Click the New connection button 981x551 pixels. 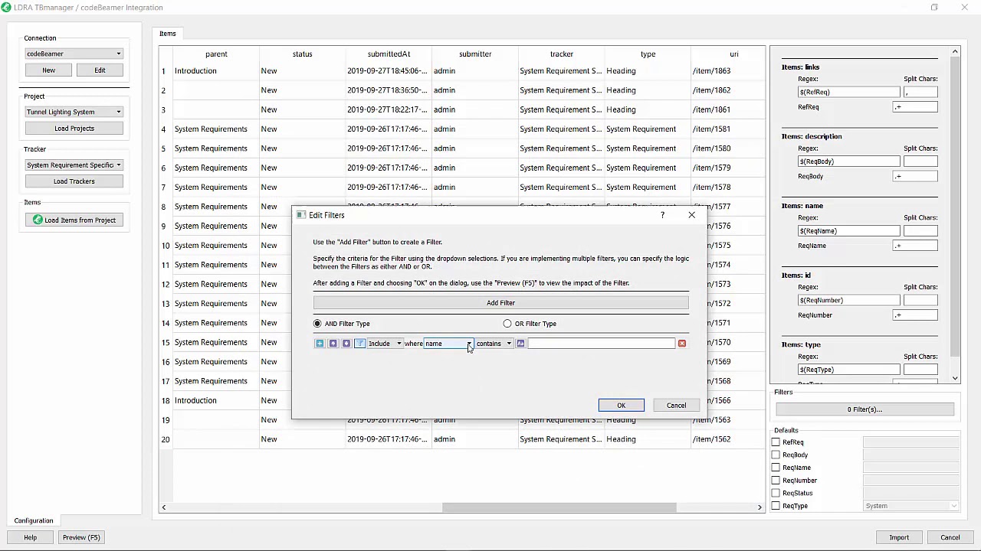click(x=48, y=70)
